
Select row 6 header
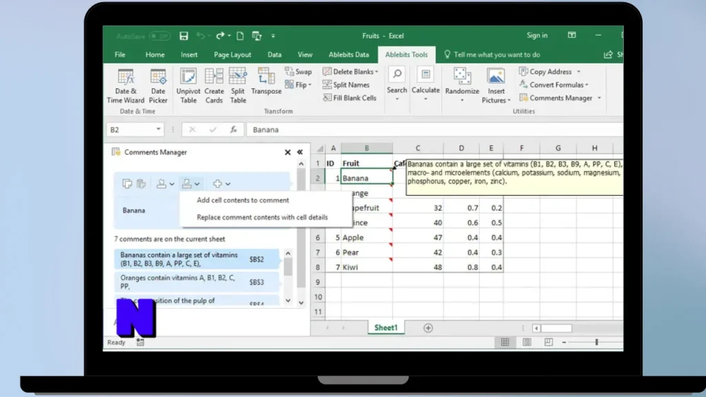tap(317, 237)
